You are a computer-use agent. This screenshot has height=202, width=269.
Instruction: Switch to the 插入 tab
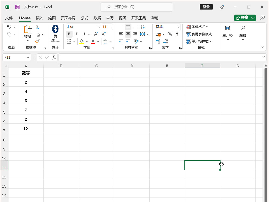pos(39,18)
